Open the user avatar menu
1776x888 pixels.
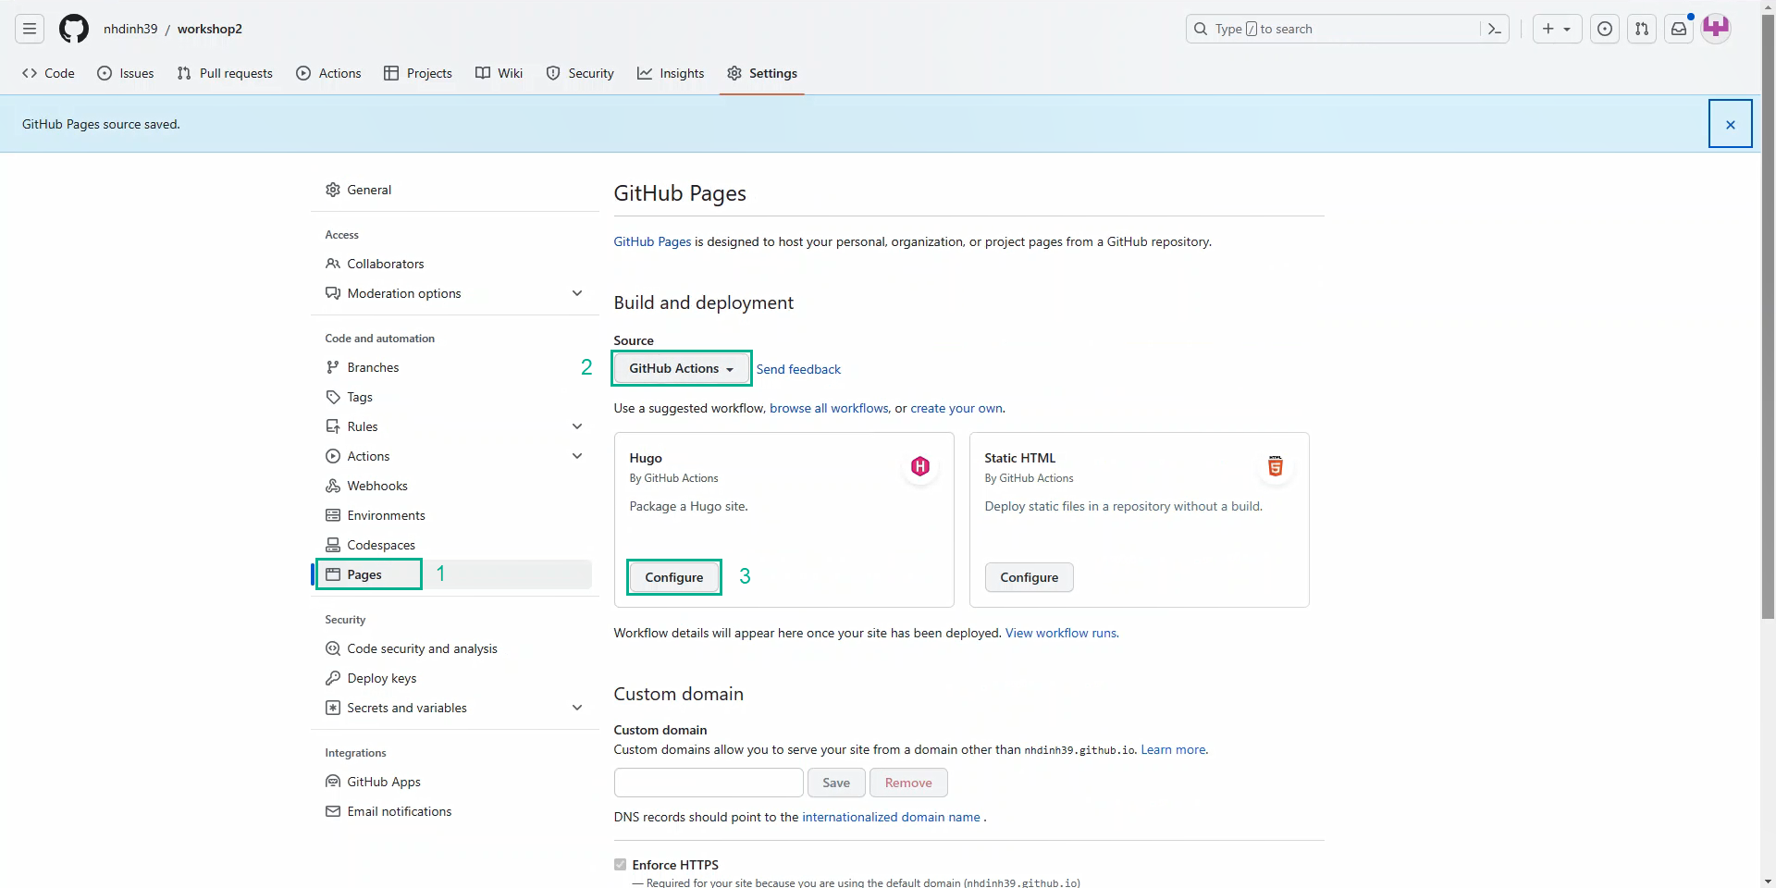(x=1716, y=29)
